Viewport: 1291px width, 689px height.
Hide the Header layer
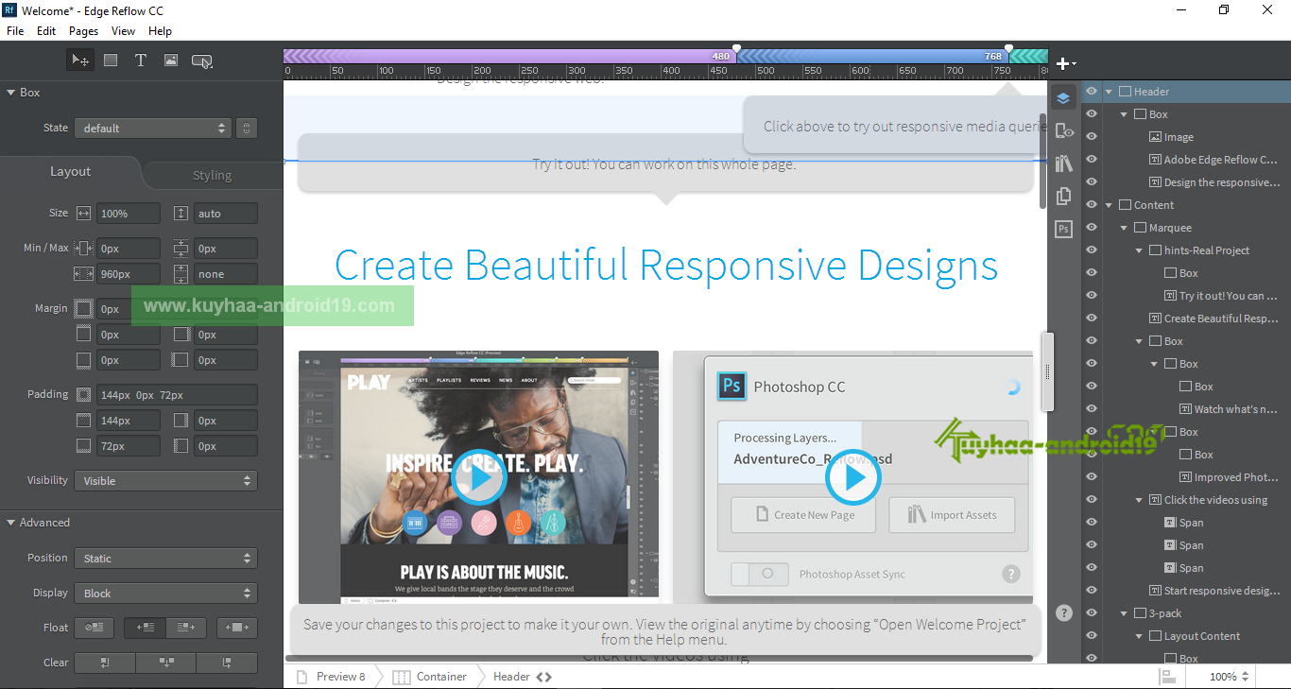click(1092, 92)
